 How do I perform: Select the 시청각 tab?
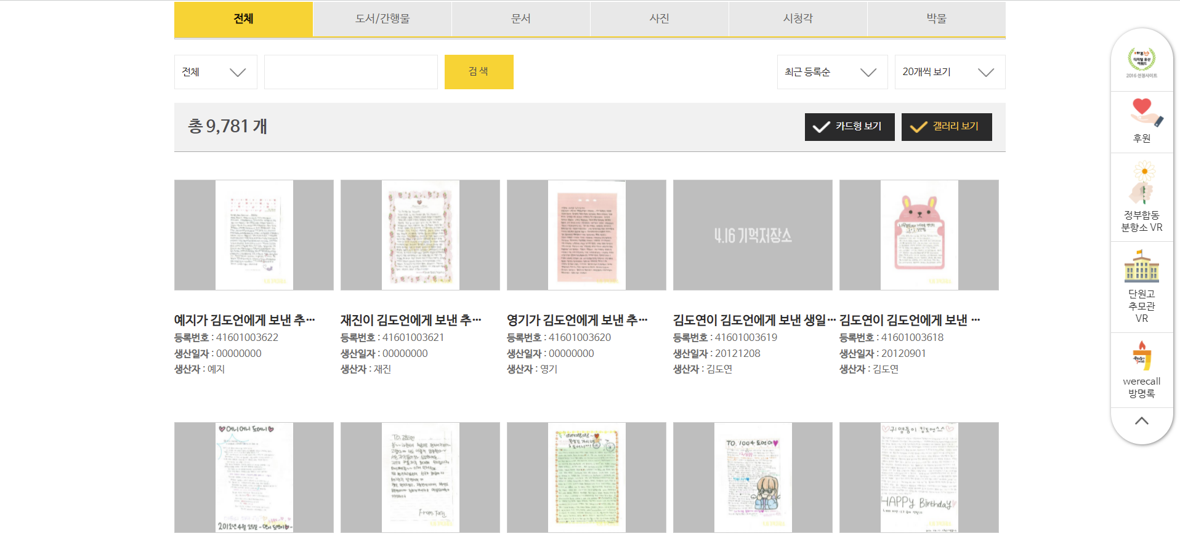pyautogui.click(x=798, y=19)
